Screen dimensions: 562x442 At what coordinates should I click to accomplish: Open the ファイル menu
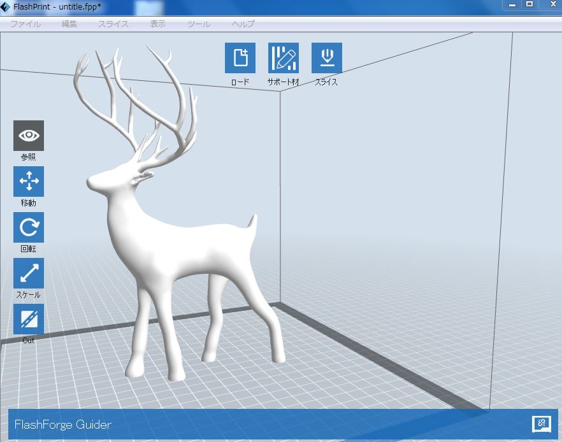tap(25, 24)
